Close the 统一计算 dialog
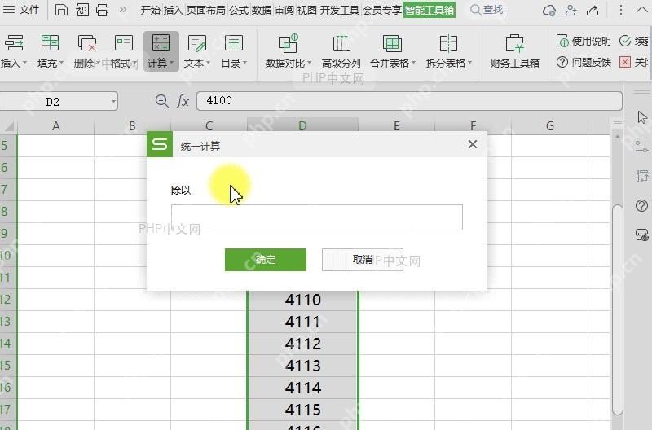 pyautogui.click(x=473, y=144)
